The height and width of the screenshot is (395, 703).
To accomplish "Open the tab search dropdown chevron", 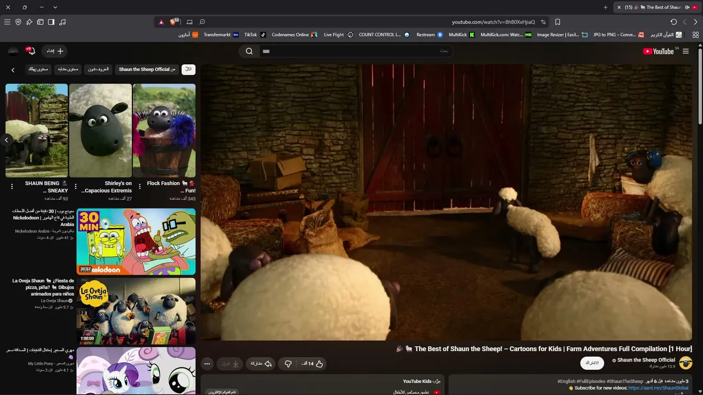I will click(55, 7).
